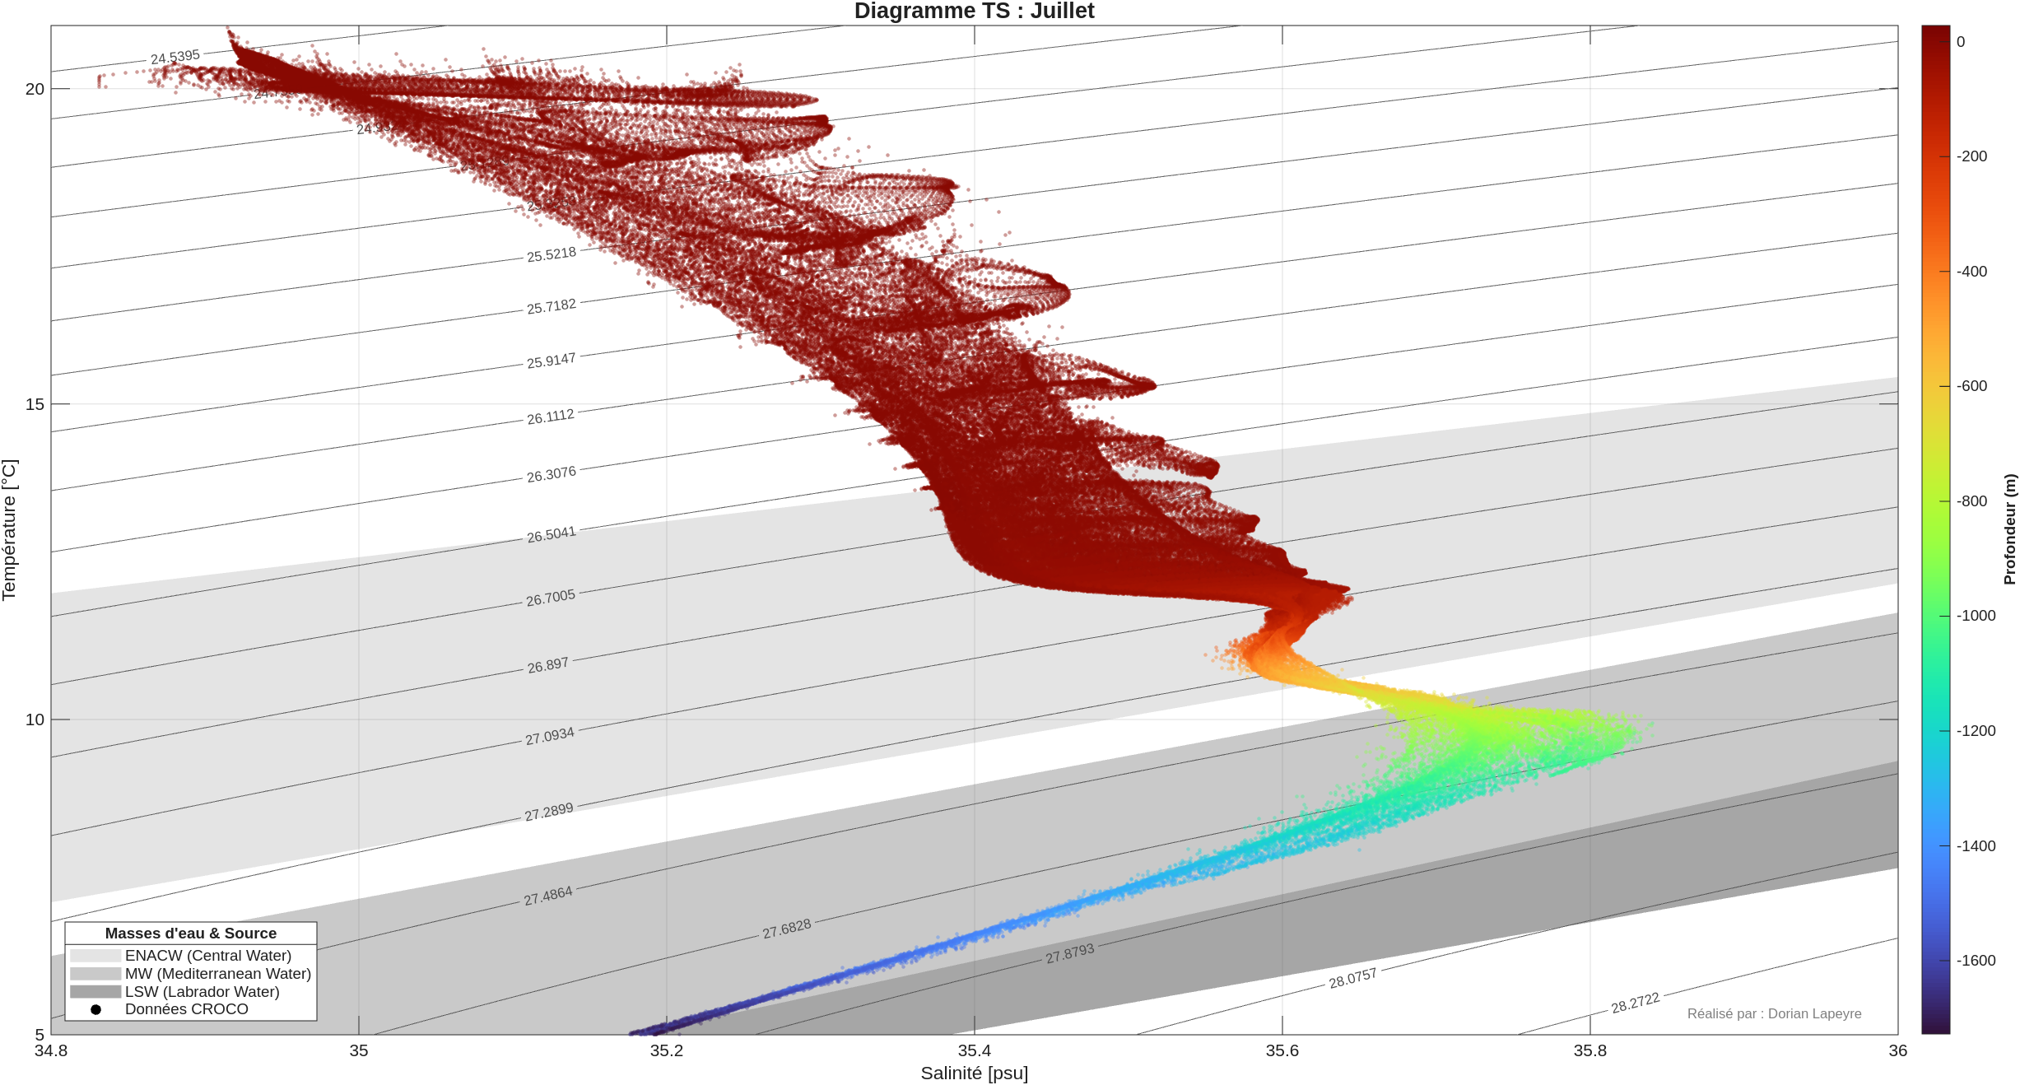Select legend entry "ENACW (Central Water)"
Viewport: 2020px width, 1085px height.
point(208,955)
